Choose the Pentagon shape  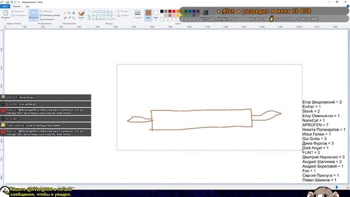coord(97,15)
